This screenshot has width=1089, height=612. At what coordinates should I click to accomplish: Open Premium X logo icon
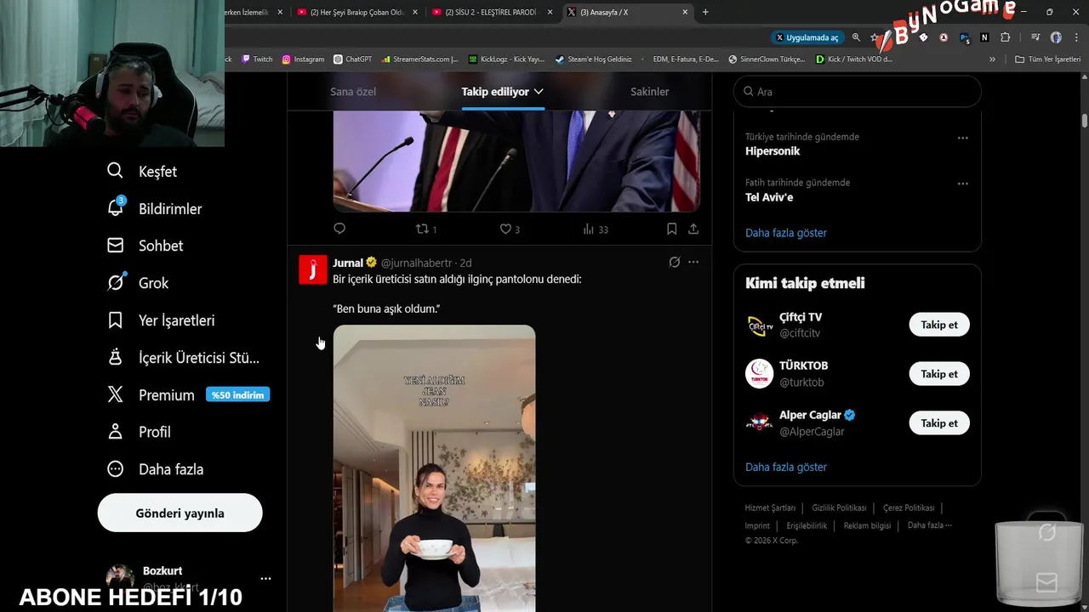(115, 394)
